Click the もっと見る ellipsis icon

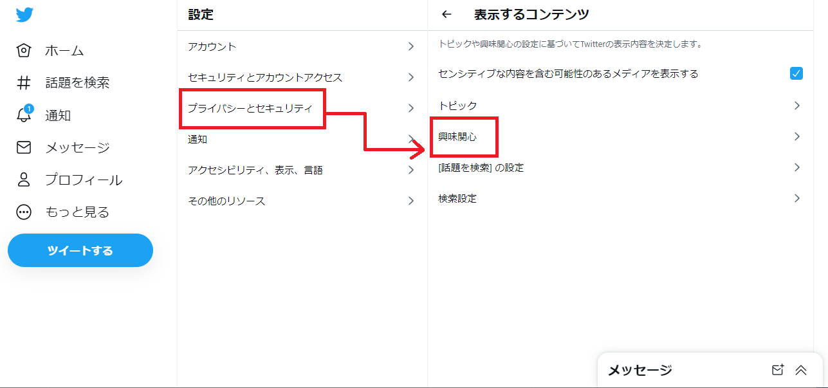(24, 212)
